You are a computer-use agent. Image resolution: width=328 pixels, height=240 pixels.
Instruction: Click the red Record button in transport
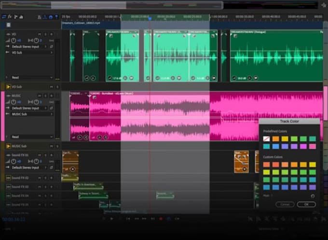[x=161, y=219]
